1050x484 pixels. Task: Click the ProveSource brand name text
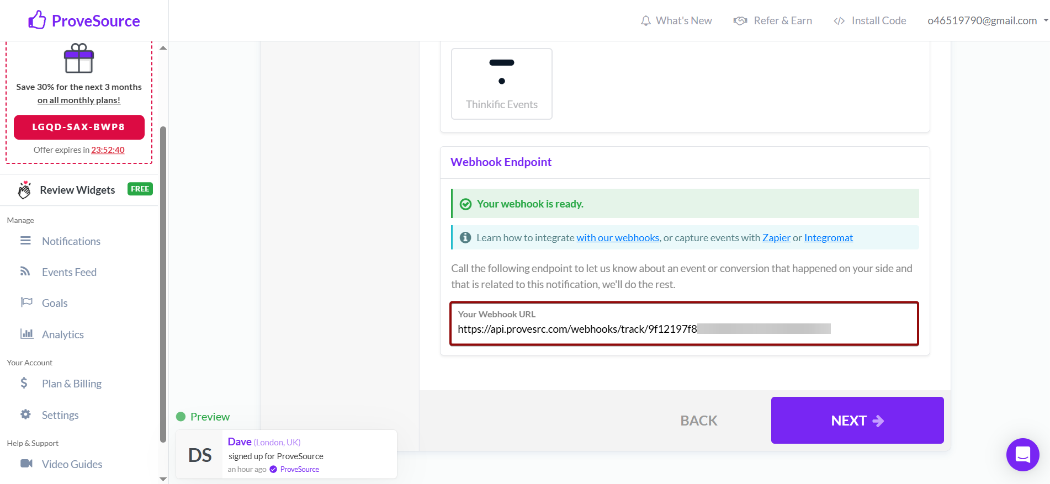(96, 21)
